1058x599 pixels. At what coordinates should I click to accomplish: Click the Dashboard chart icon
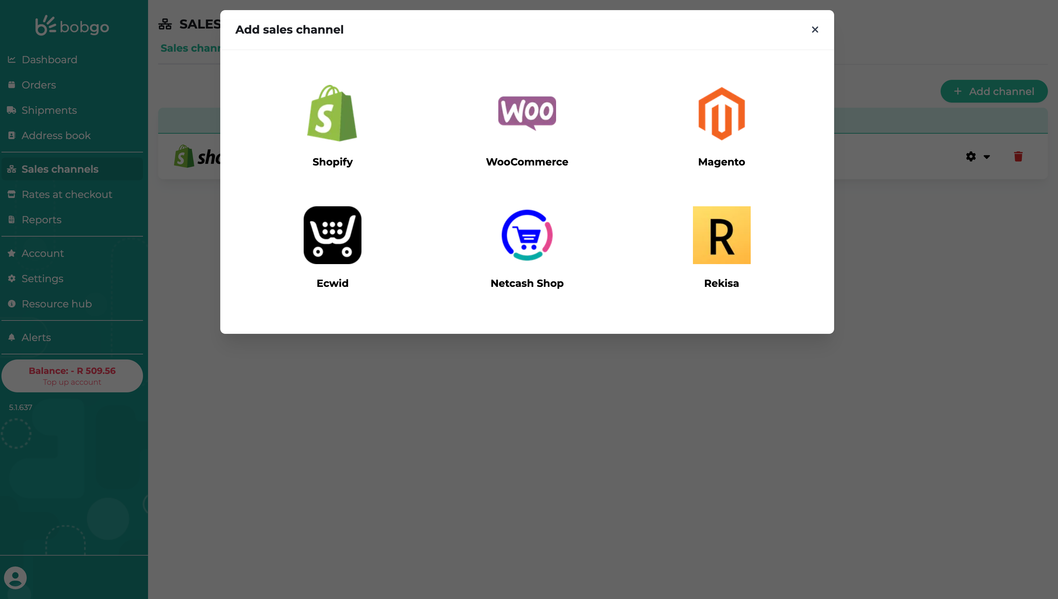(x=12, y=60)
